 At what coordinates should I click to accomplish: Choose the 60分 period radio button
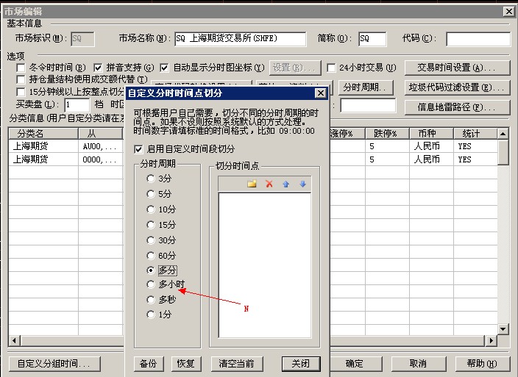[x=152, y=255]
